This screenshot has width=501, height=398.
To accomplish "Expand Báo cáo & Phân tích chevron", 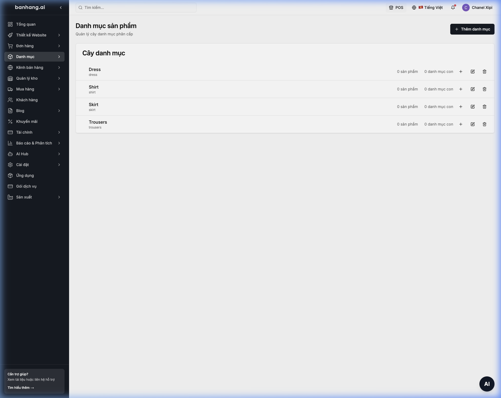I will click(59, 143).
